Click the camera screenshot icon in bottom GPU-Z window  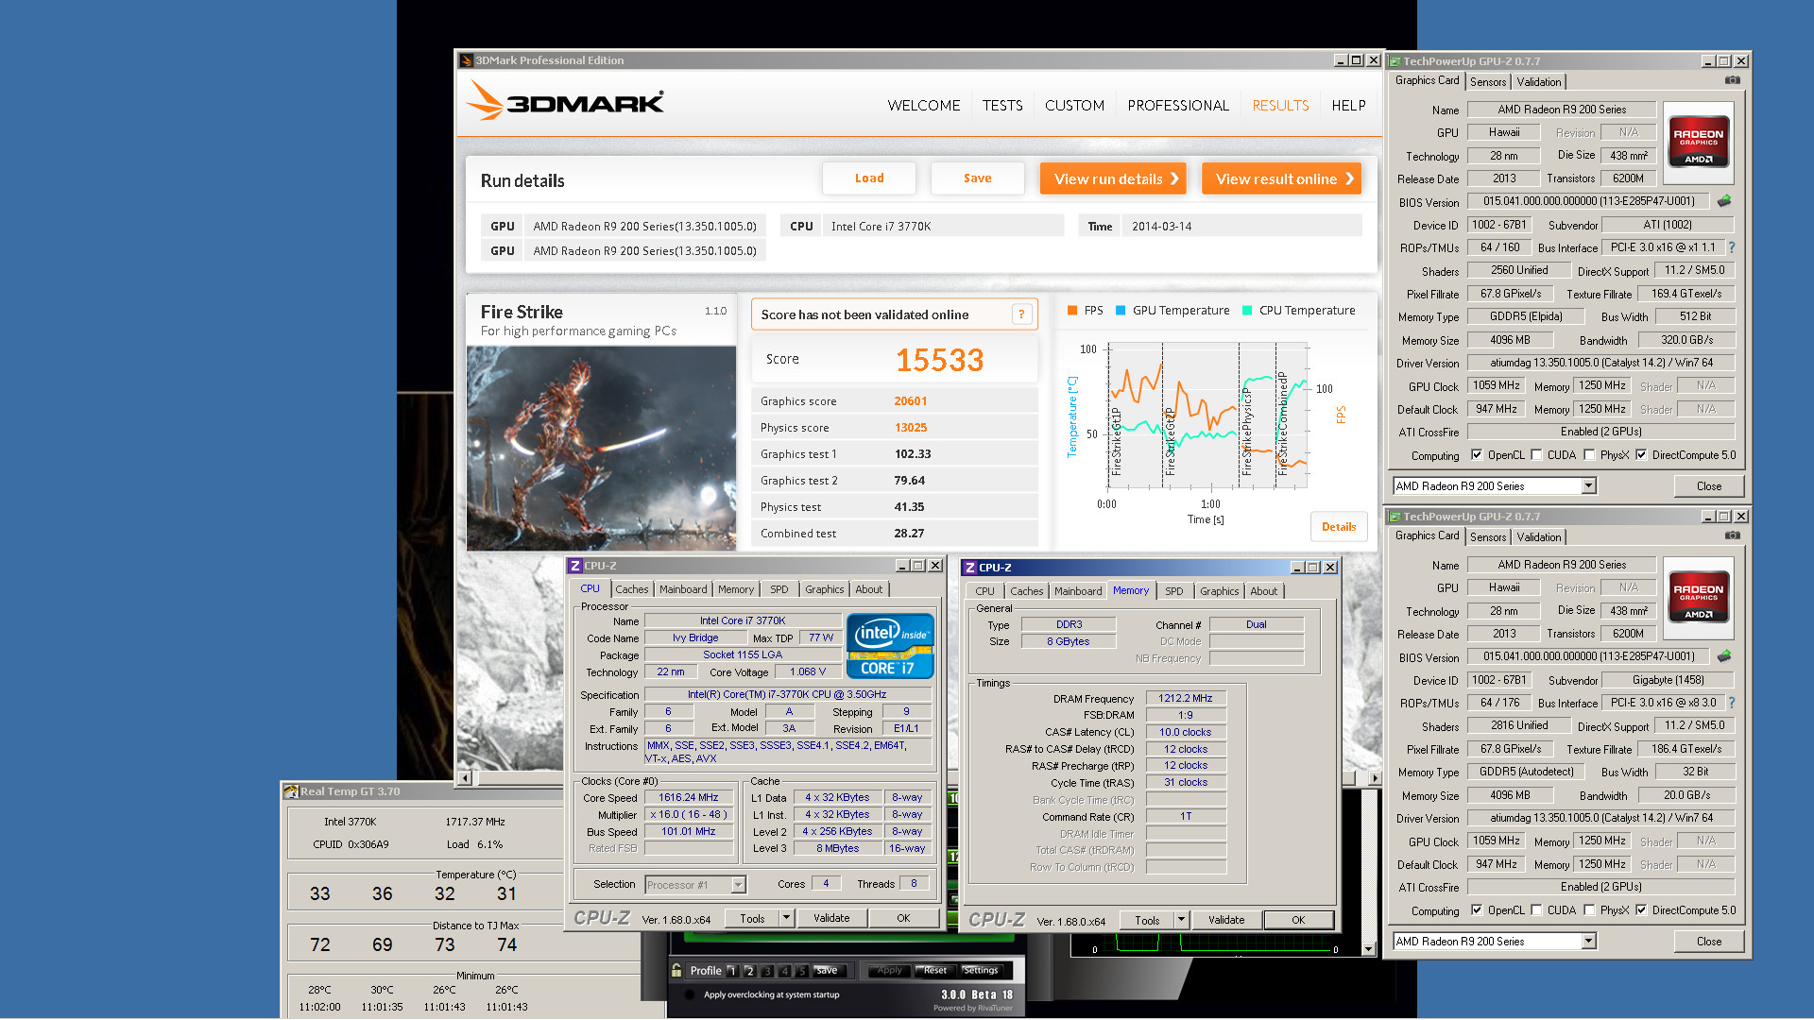[1733, 535]
